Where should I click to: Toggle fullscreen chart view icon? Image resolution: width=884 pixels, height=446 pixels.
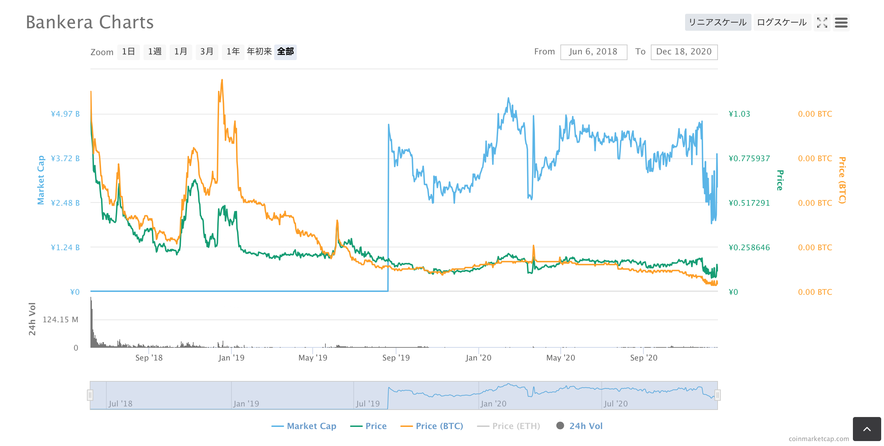click(822, 23)
